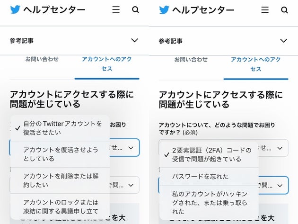Choose アカウントのロックまたは凍結に関する異議申し立て option
Viewport: 298px width, 224px height.
(x=60, y=206)
